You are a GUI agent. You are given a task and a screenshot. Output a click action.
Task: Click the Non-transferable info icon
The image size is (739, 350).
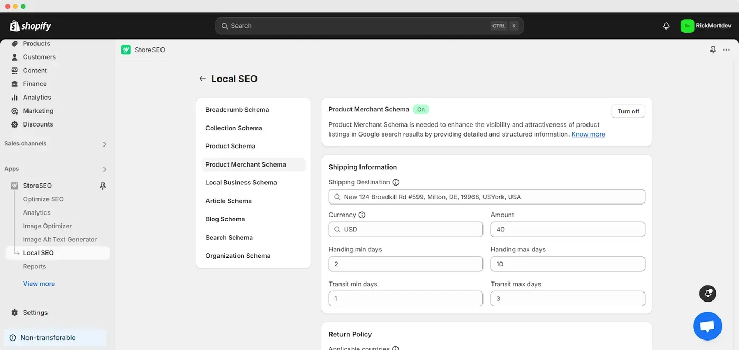(x=13, y=338)
